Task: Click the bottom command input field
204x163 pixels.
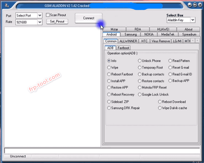Action: (102, 151)
